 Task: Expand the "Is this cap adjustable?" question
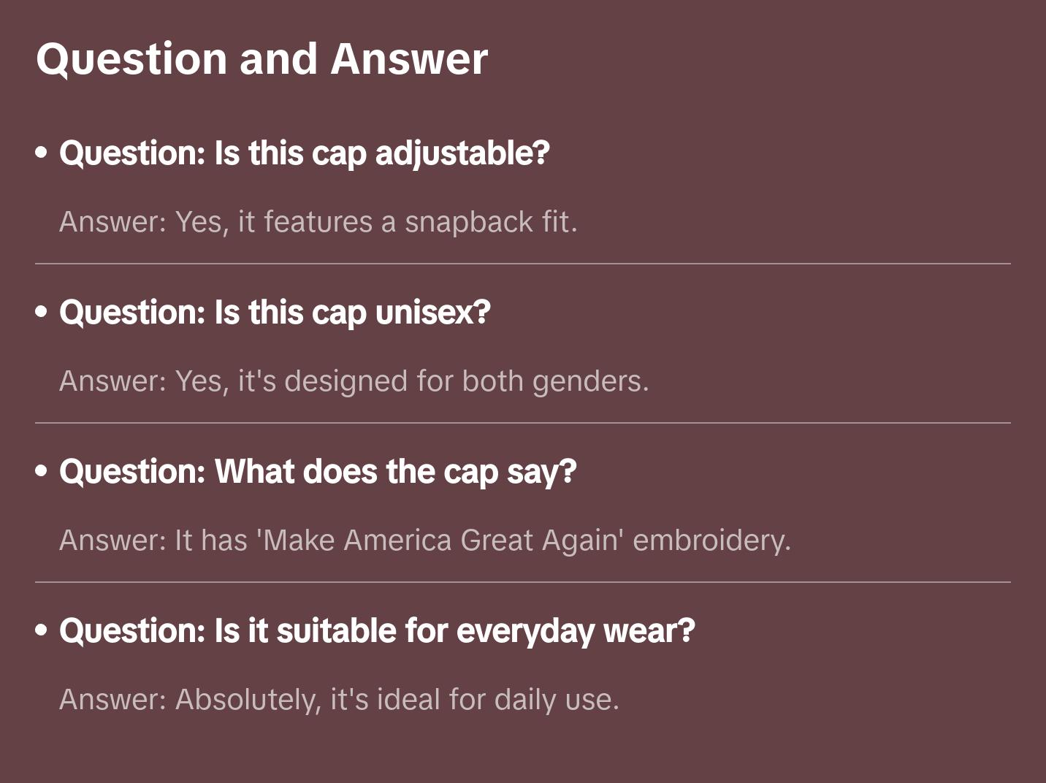(x=304, y=153)
